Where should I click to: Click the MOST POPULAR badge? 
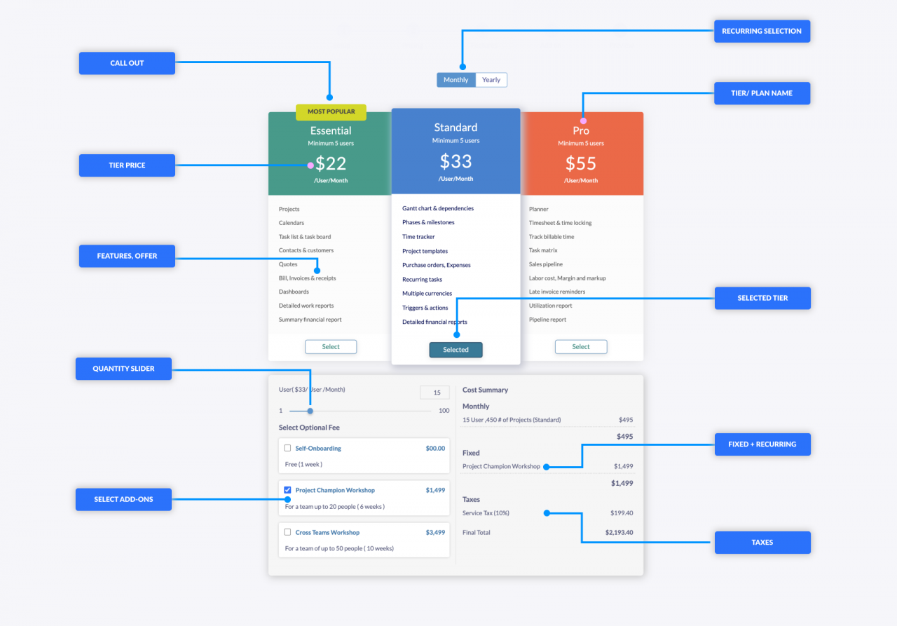(x=330, y=111)
